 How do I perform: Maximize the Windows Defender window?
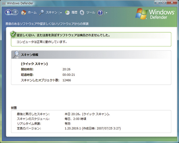[x=164, y=3]
